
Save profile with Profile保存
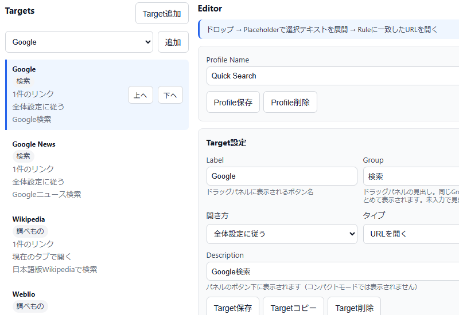(233, 103)
